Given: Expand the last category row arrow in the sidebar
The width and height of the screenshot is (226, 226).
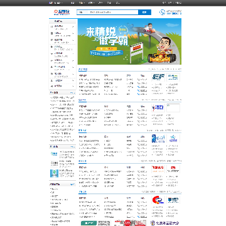Looking at the screenshot, I should pyautogui.click(x=73, y=86).
